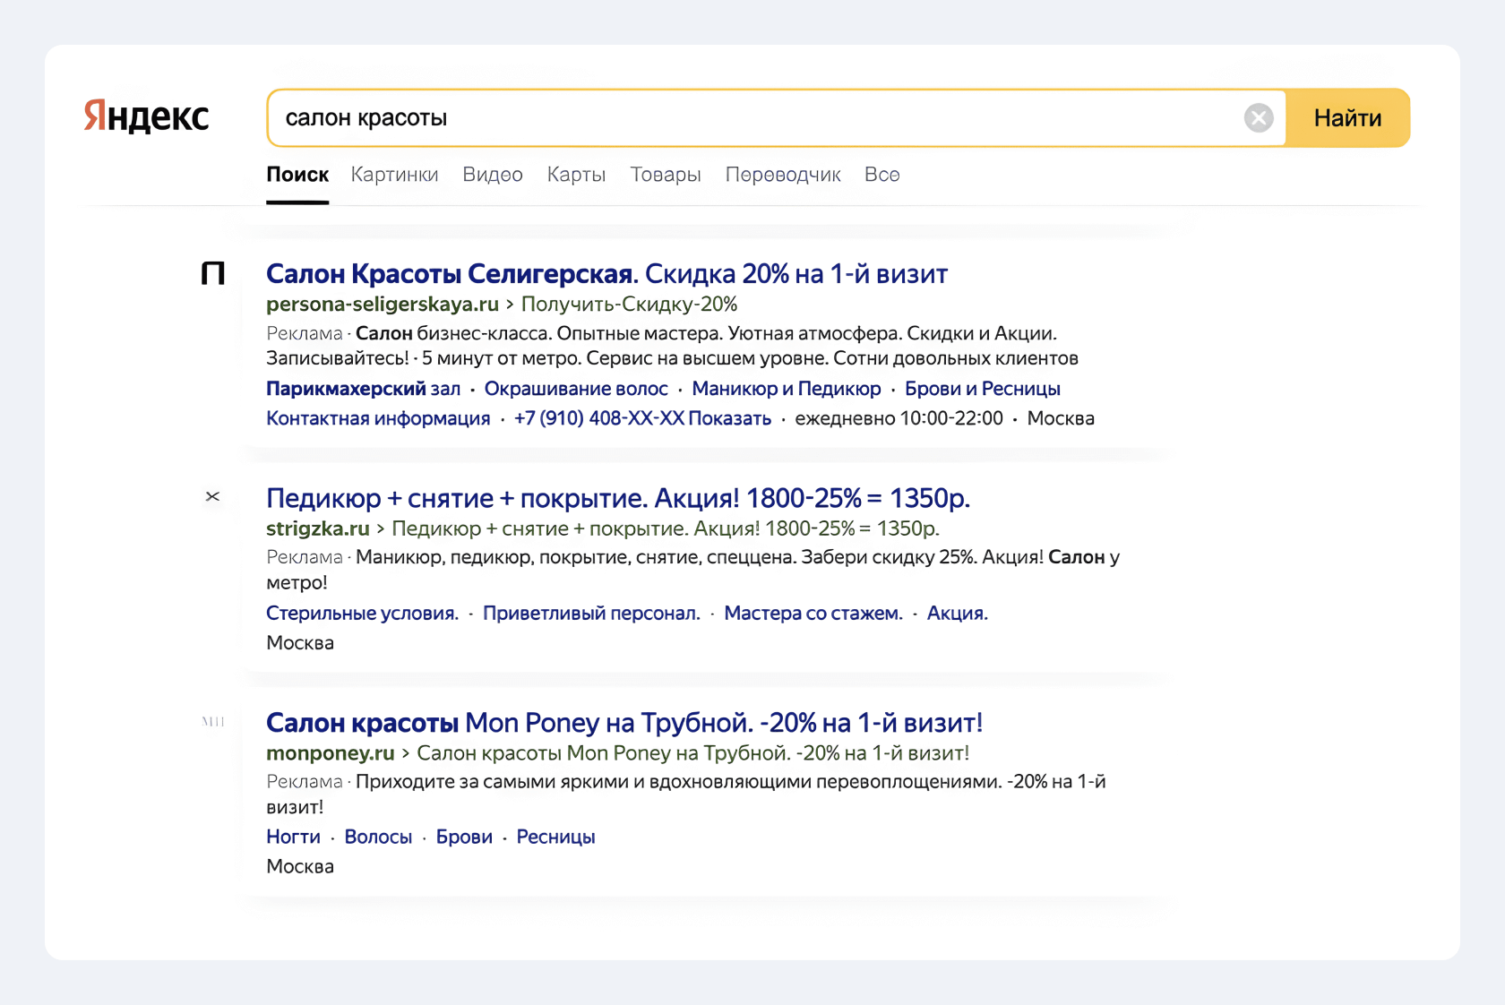Open the Брови sitelink under Mon Poney

coord(464,837)
